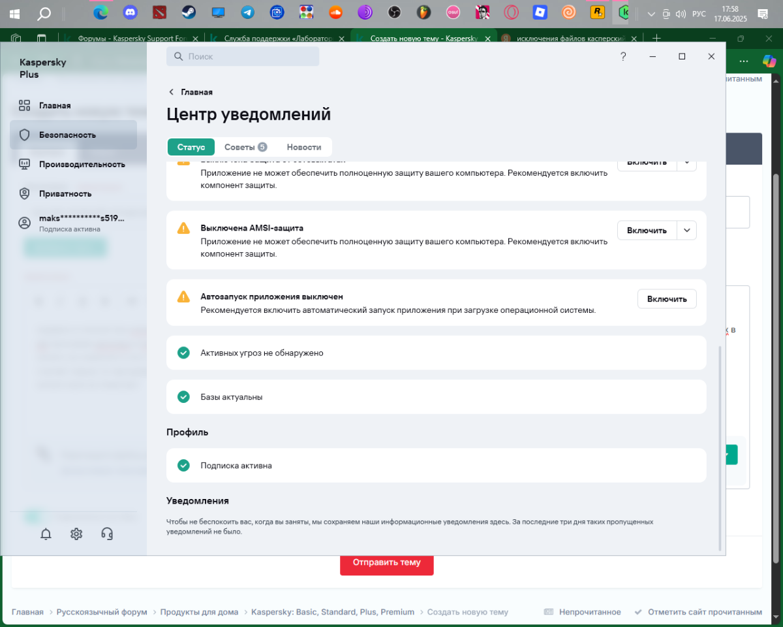This screenshot has height=627, width=783.
Task: Open Dota 2 from the taskbar
Action: pyautogui.click(x=160, y=12)
